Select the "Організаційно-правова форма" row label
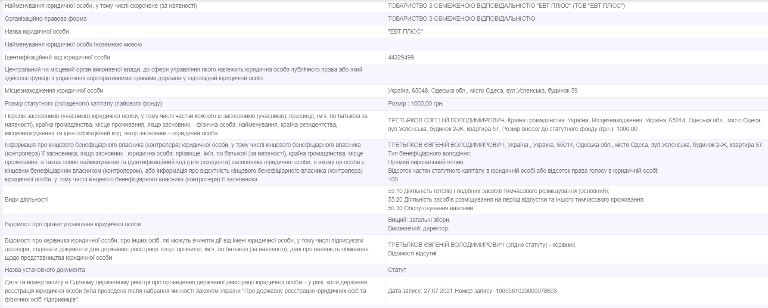 [46, 19]
